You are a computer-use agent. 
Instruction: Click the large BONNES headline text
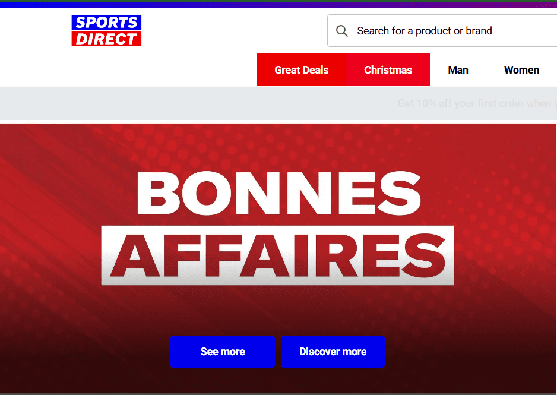point(279,193)
